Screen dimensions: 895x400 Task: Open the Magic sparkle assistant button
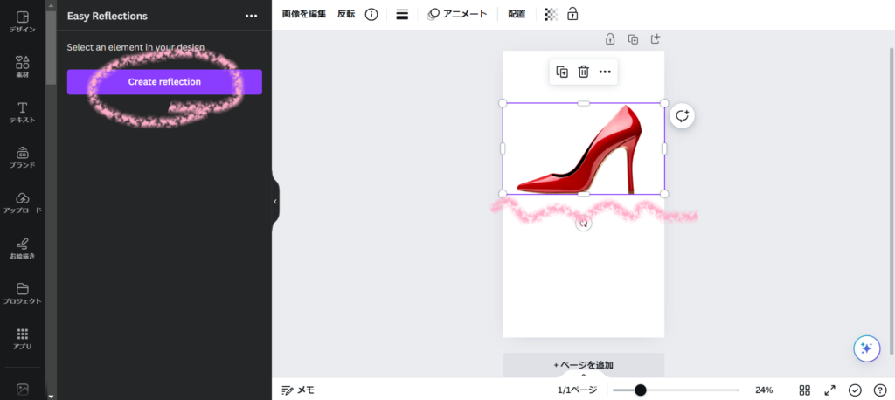[x=866, y=348]
